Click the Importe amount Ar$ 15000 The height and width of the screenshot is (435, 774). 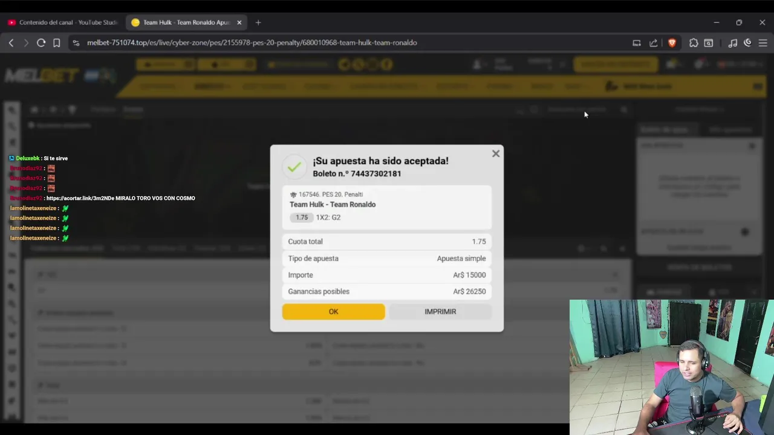click(x=469, y=275)
